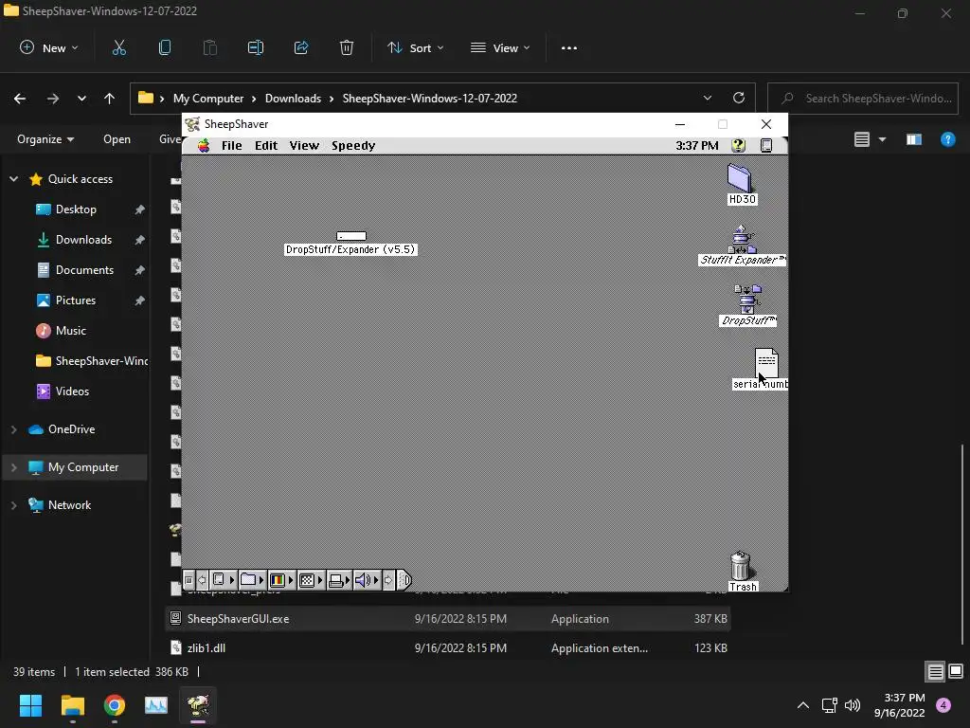Click the Share icon in Explorer toolbar
This screenshot has width=970, height=728.
[301, 47]
